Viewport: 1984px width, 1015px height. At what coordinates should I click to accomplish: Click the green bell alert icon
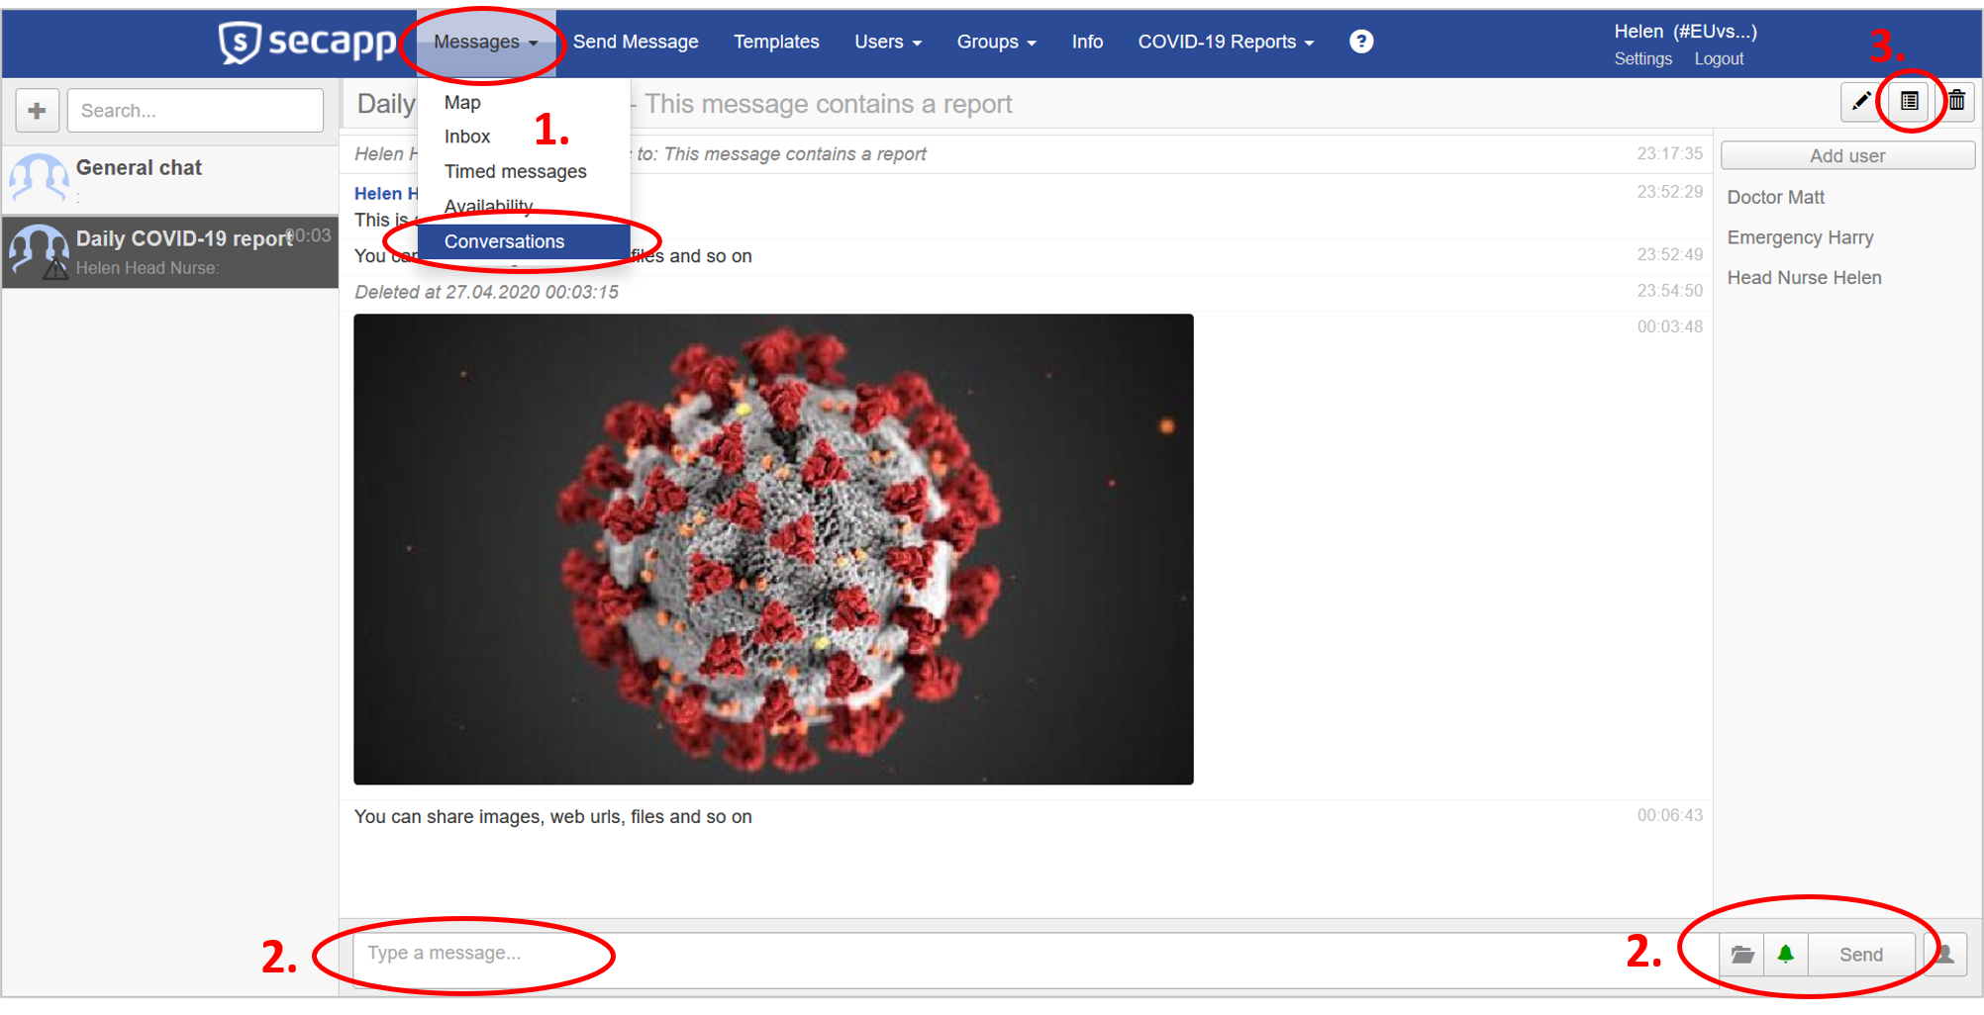tap(1785, 955)
